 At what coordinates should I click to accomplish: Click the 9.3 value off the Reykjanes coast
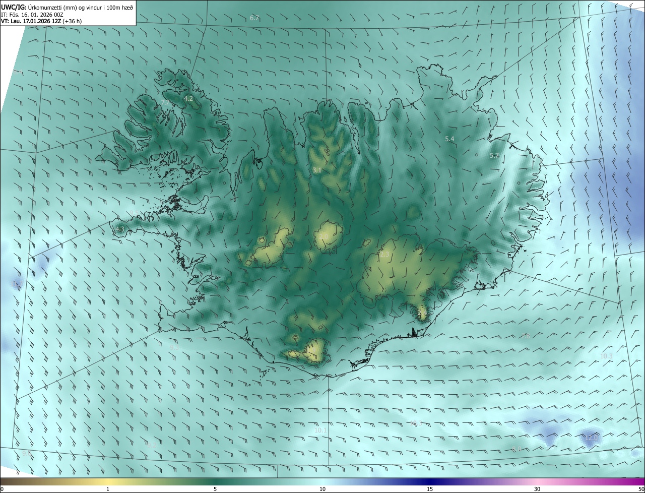(x=174, y=347)
